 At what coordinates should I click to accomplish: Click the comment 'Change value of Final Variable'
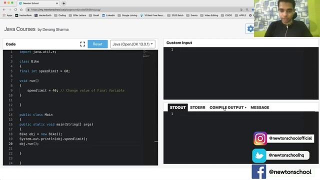click(95, 90)
